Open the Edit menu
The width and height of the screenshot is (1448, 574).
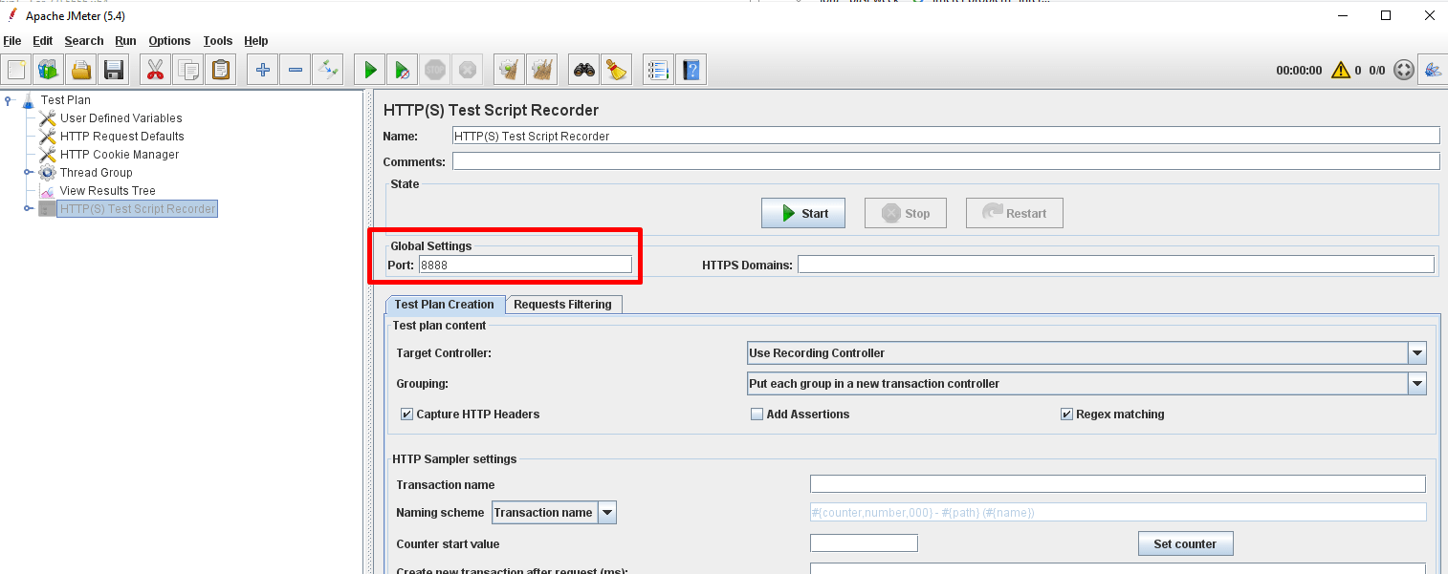[x=42, y=41]
